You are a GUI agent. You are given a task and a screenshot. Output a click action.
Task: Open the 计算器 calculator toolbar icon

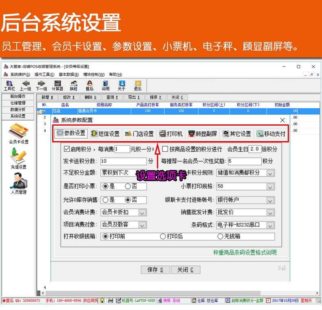(x=57, y=85)
